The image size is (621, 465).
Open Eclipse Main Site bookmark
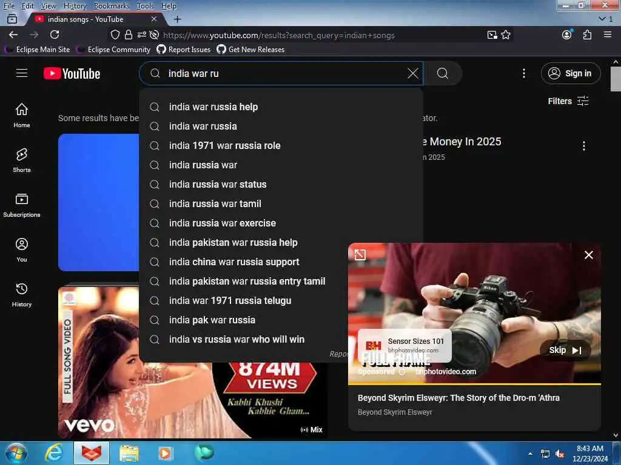click(x=38, y=50)
